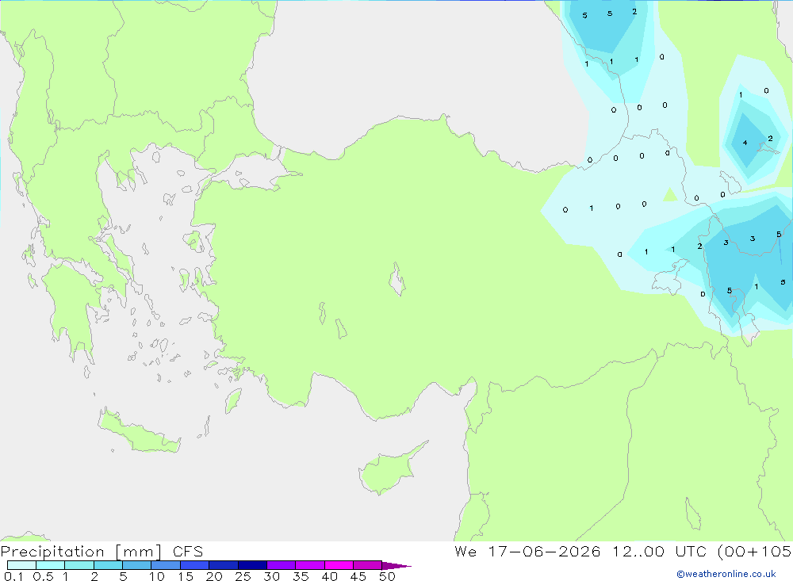Select the 5–10 mm legend color swatch
The width and height of the screenshot is (793, 581).
click(x=137, y=565)
